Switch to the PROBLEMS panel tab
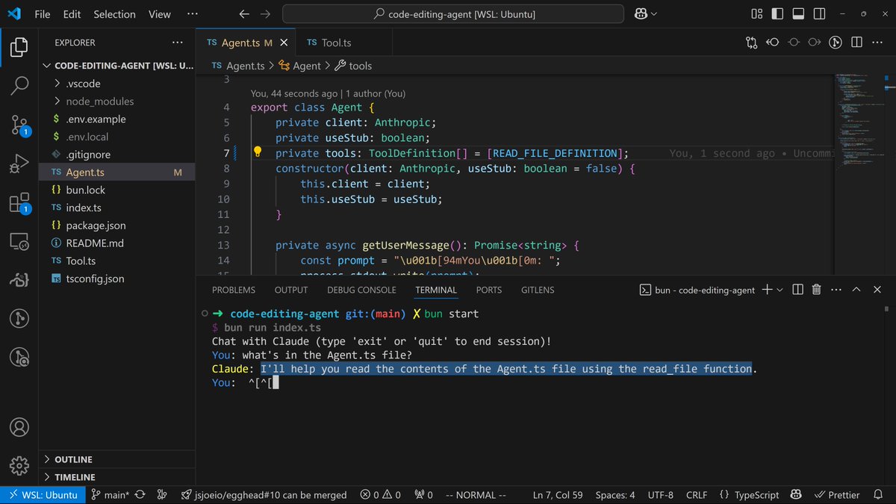896x504 pixels. click(x=233, y=290)
